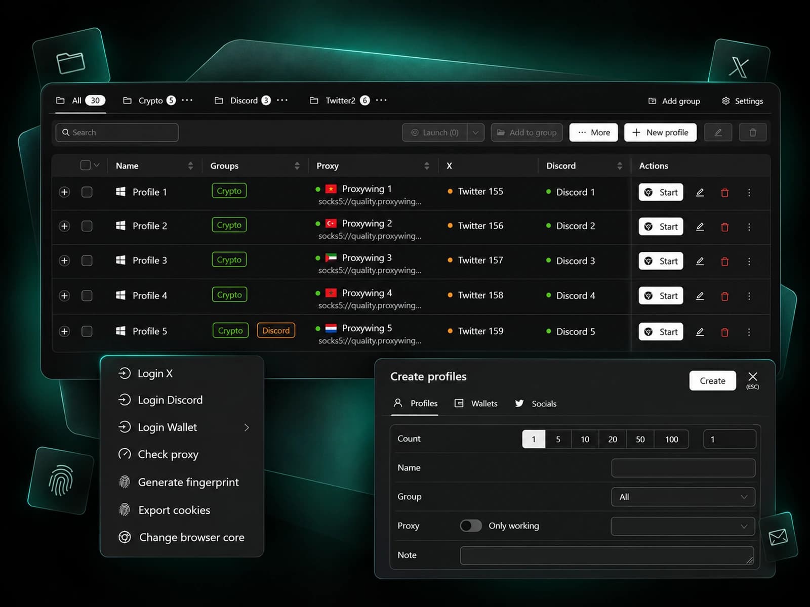This screenshot has height=607, width=810.
Task: Sort table by the Name column arrows
Action: pyautogui.click(x=190, y=165)
